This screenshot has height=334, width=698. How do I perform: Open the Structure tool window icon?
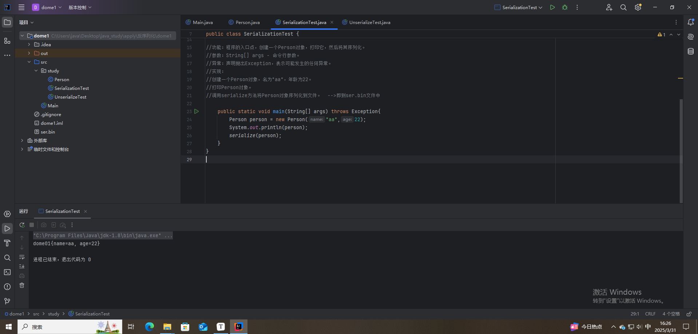[x=7, y=41]
